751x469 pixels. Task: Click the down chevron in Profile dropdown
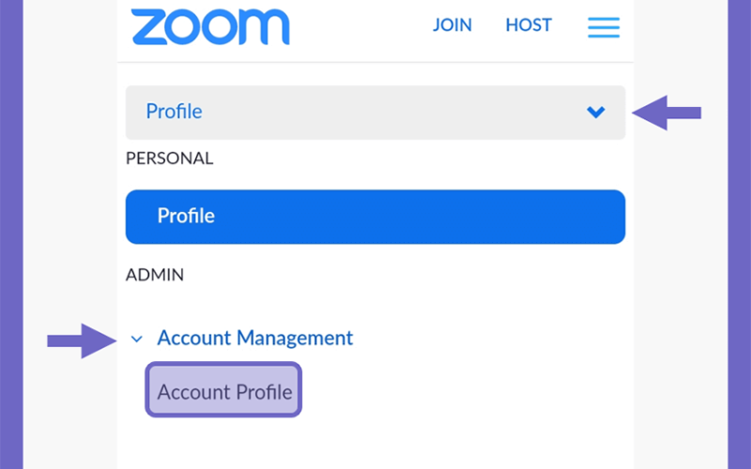pyautogui.click(x=596, y=112)
